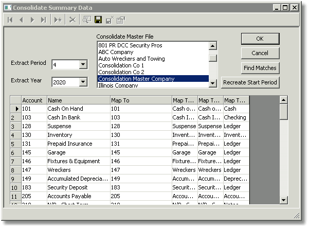Viewport: 309px width, 228px height.
Task: Open the Extract Year dropdown
Action: point(83,82)
